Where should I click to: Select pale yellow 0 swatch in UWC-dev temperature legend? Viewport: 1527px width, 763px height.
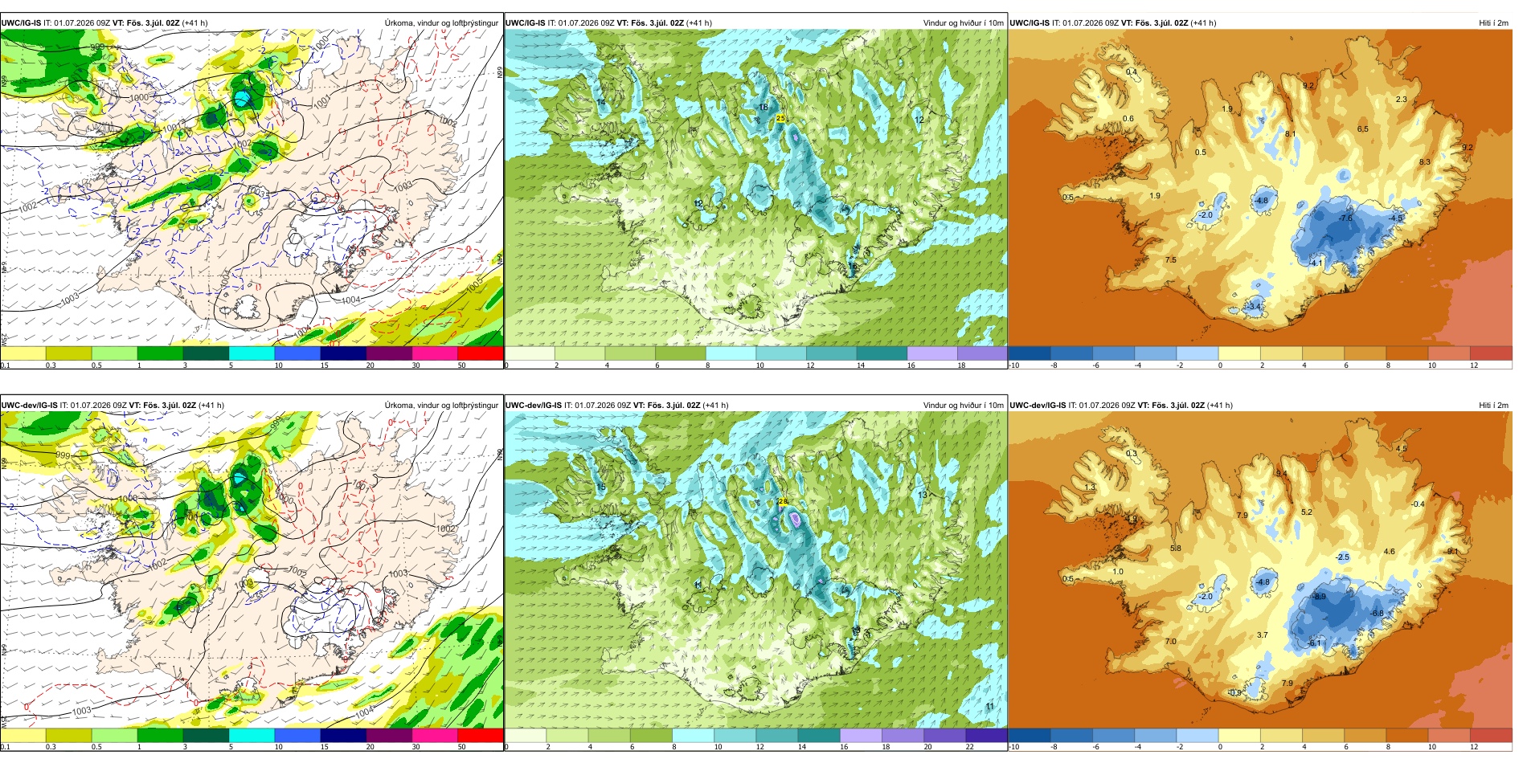(1239, 735)
